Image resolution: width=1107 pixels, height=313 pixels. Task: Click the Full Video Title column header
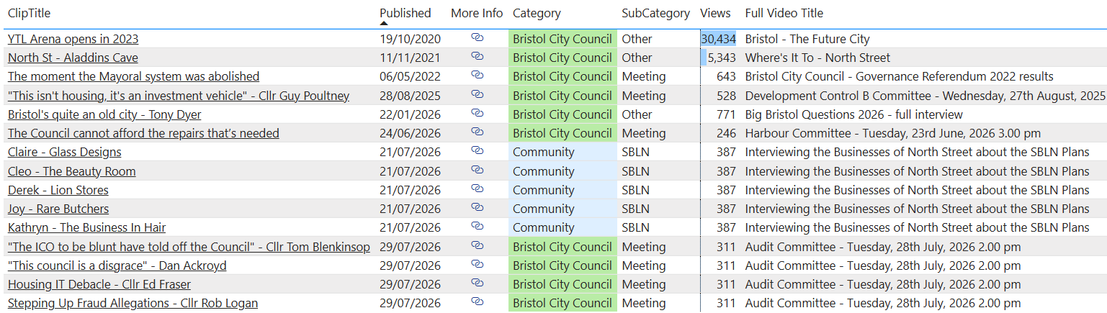pos(784,13)
